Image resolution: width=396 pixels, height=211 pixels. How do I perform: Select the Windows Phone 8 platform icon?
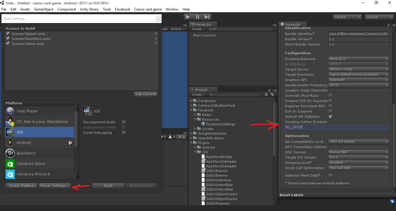(10, 174)
